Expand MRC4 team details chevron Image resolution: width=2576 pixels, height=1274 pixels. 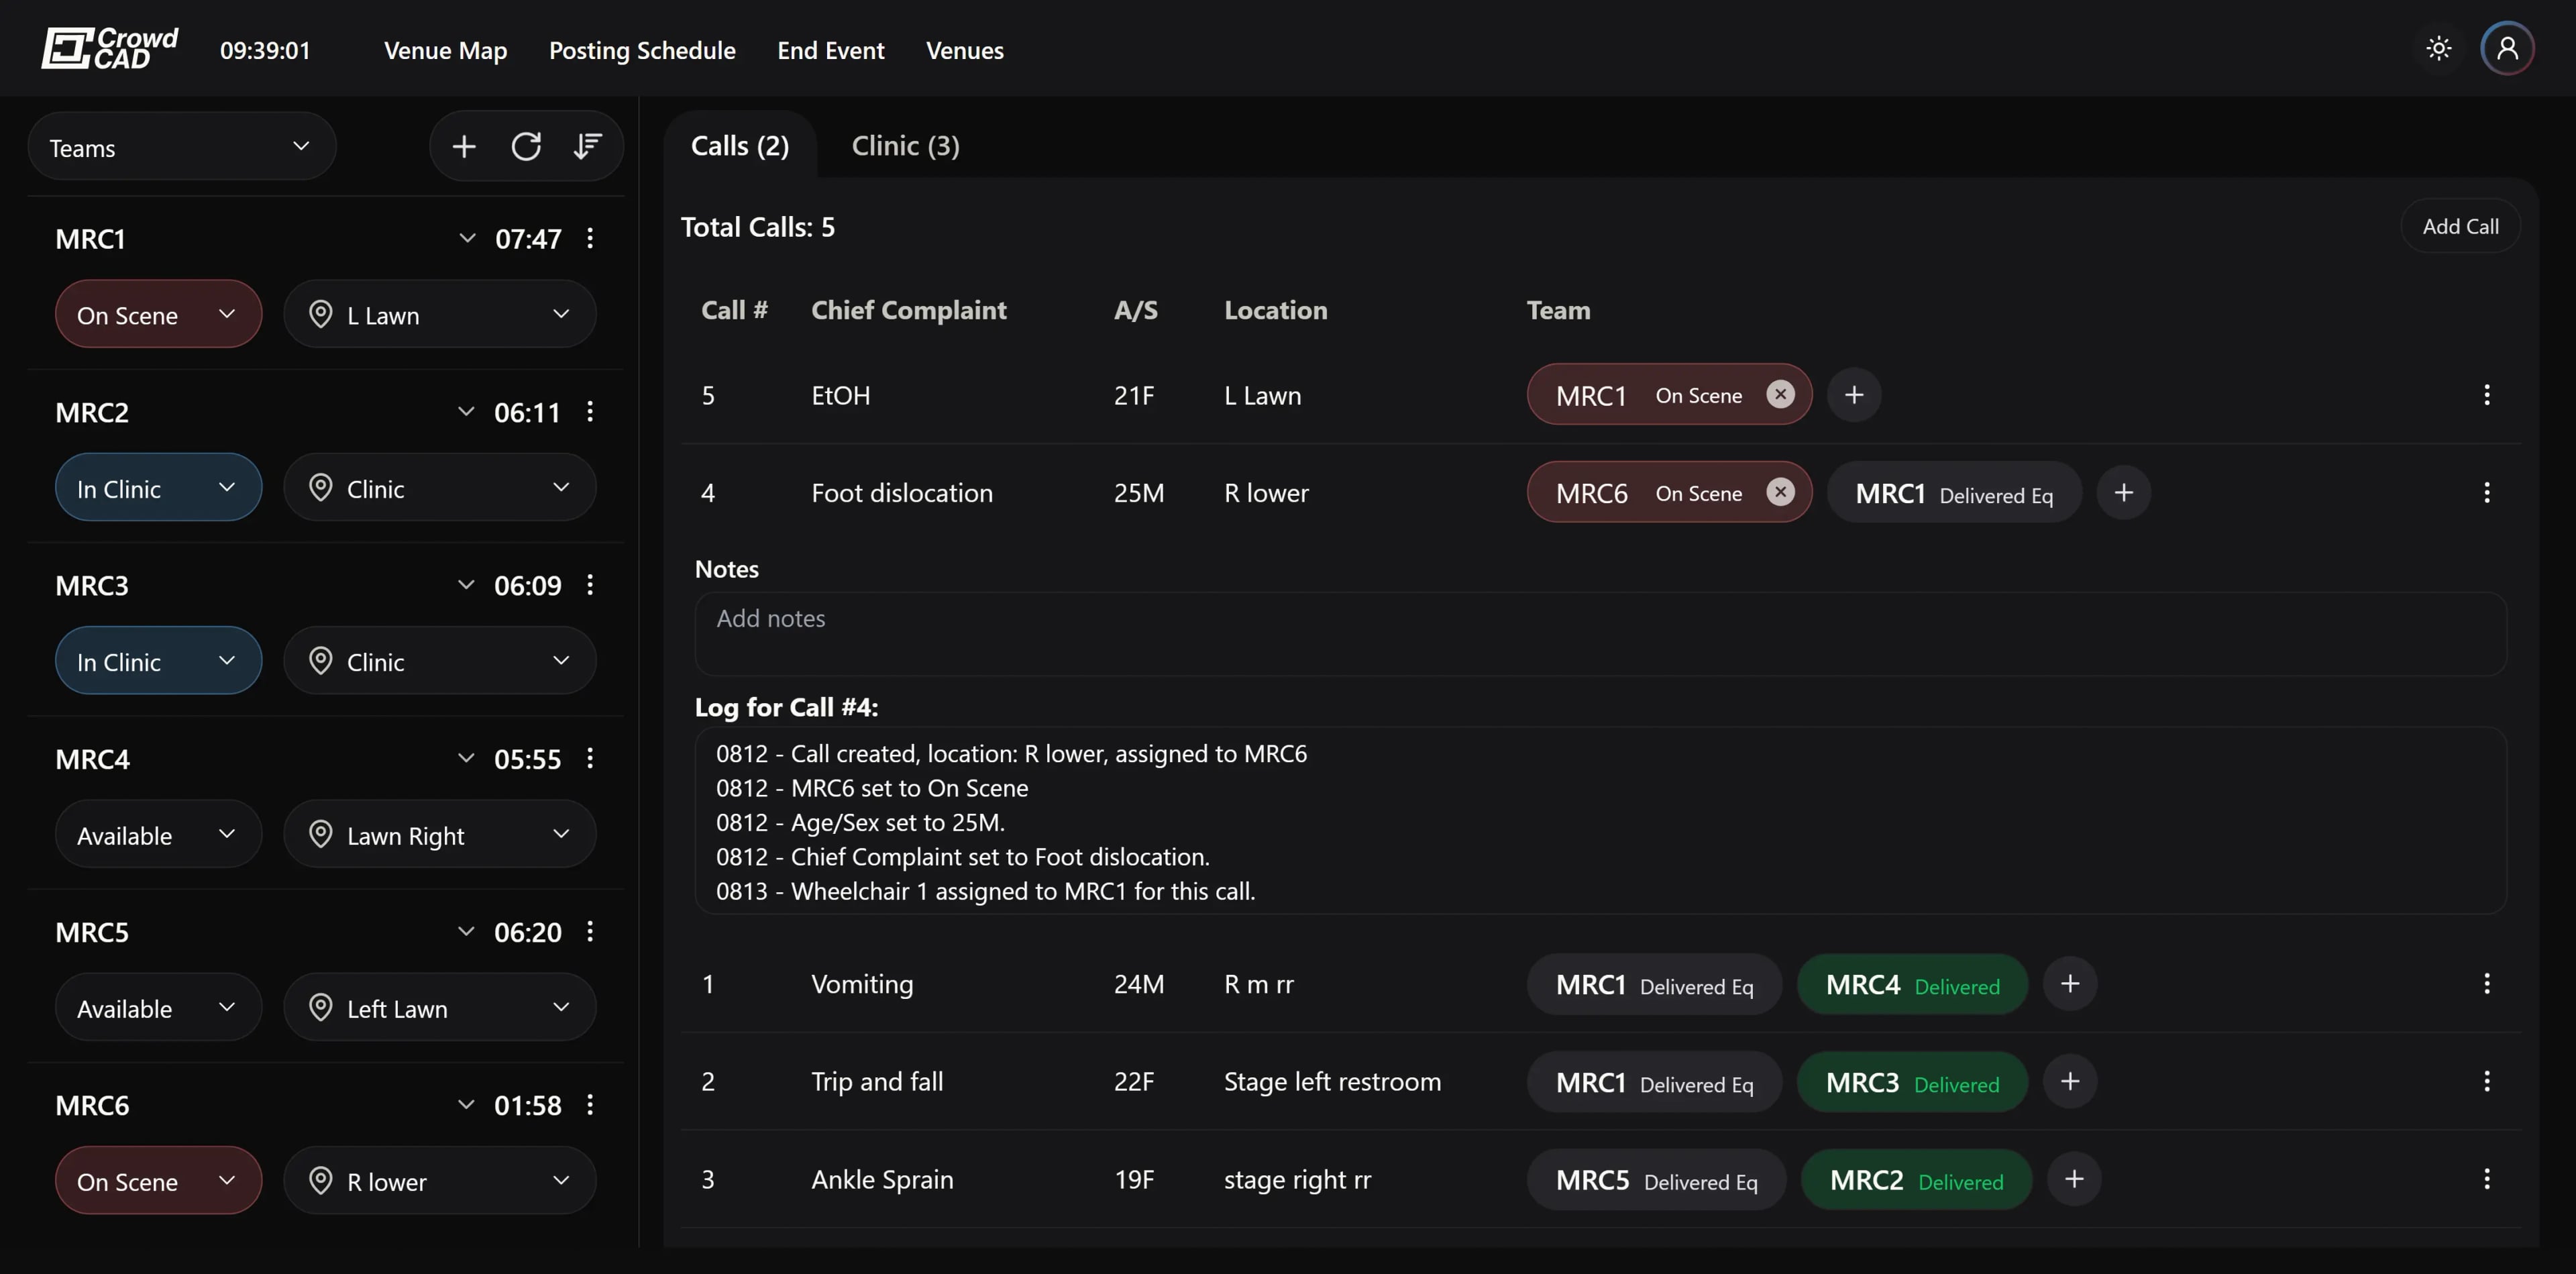coord(466,758)
